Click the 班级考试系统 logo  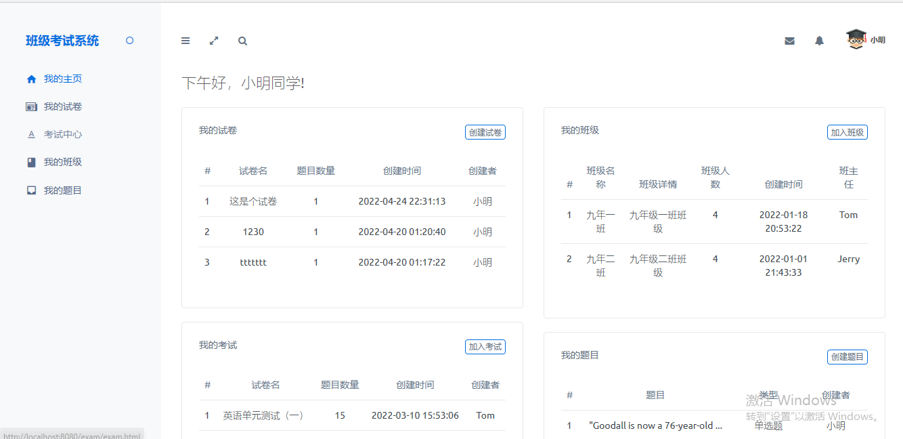[62, 41]
